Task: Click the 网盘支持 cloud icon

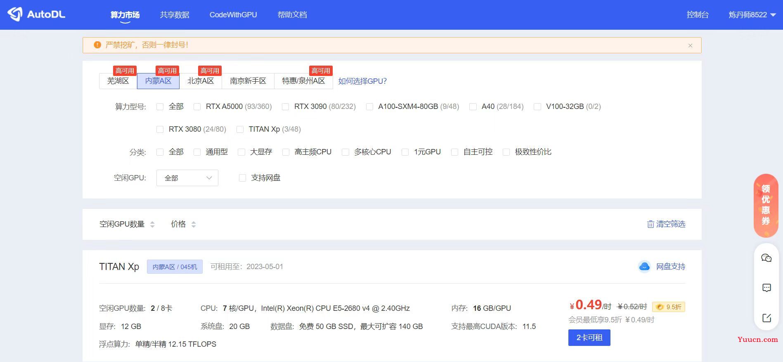Action: tap(644, 267)
